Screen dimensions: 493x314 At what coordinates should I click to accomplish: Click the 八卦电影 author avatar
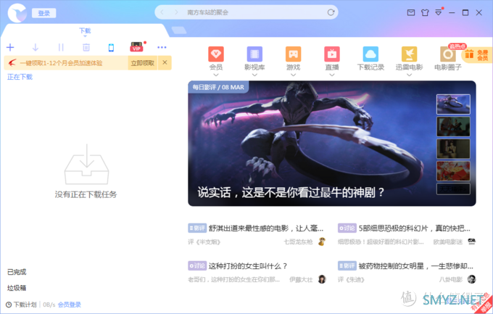click(x=471, y=279)
